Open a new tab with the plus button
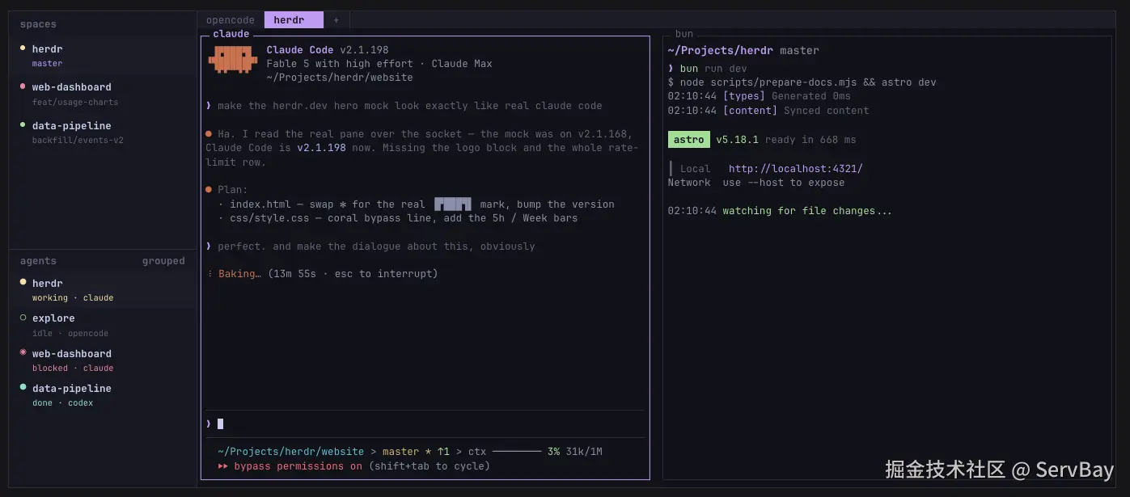Screen dimensions: 1130x497 pos(336,20)
